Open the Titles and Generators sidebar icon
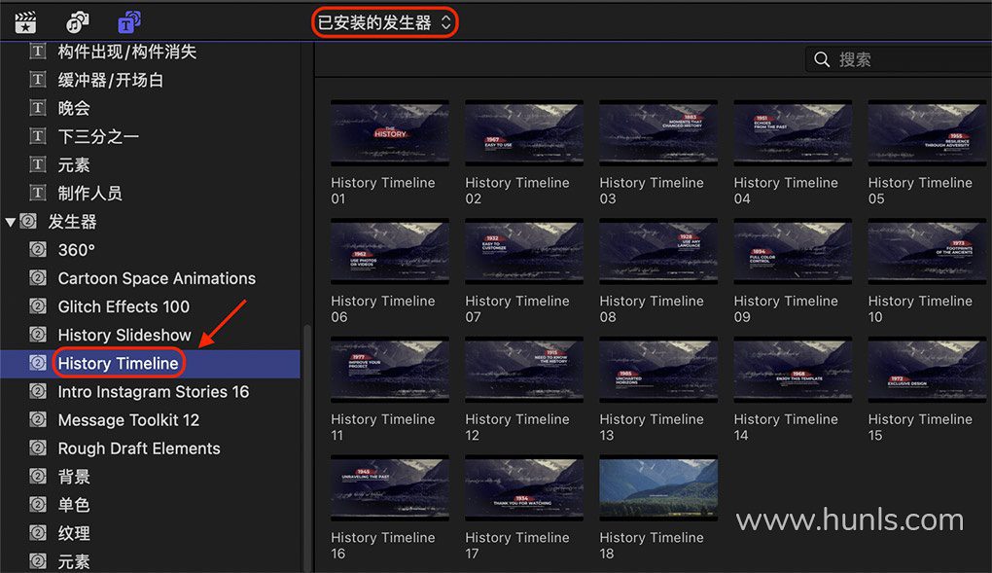Viewport: 992px width, 573px height. coord(129,22)
